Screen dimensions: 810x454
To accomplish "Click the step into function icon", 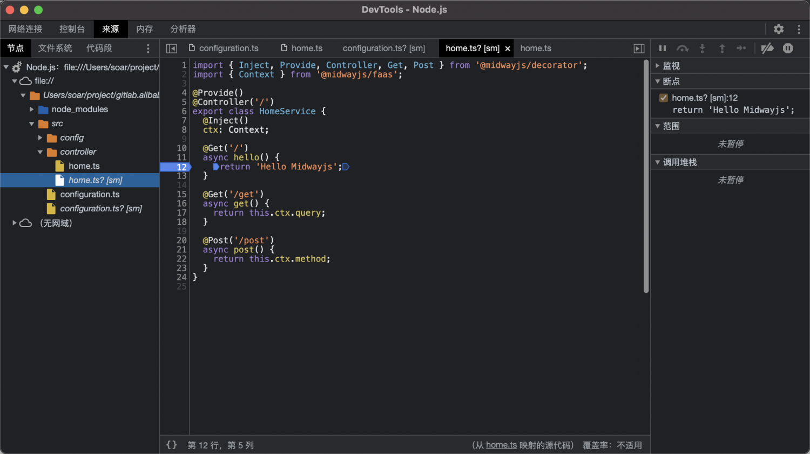I will click(x=703, y=49).
